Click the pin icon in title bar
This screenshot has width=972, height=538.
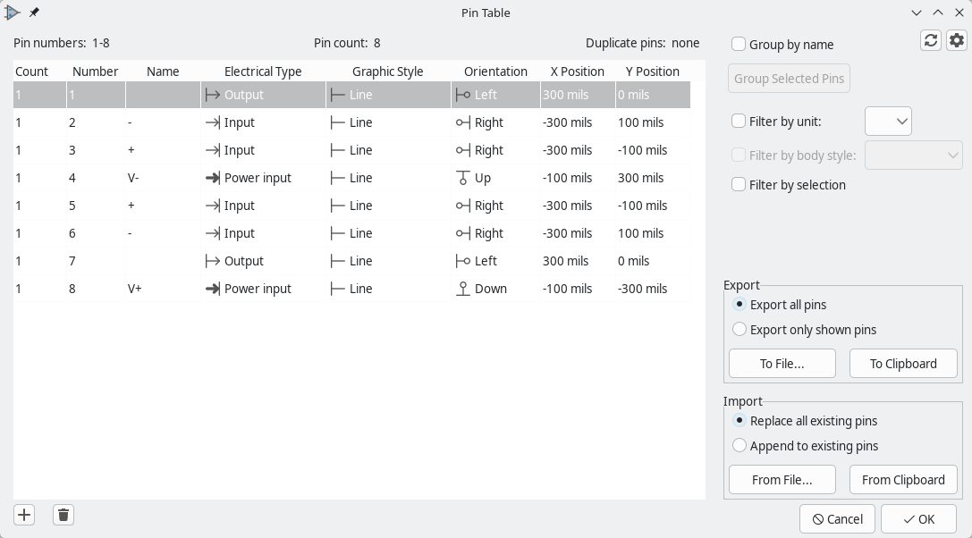[x=34, y=13]
